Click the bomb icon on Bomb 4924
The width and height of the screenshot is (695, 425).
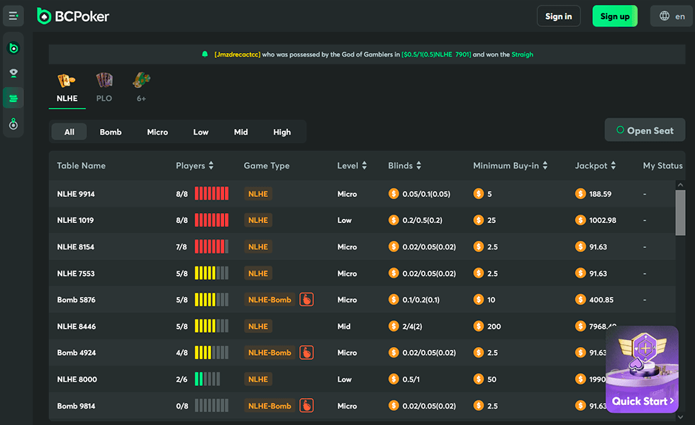click(306, 353)
